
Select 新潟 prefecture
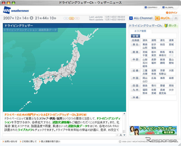(162, 60)
